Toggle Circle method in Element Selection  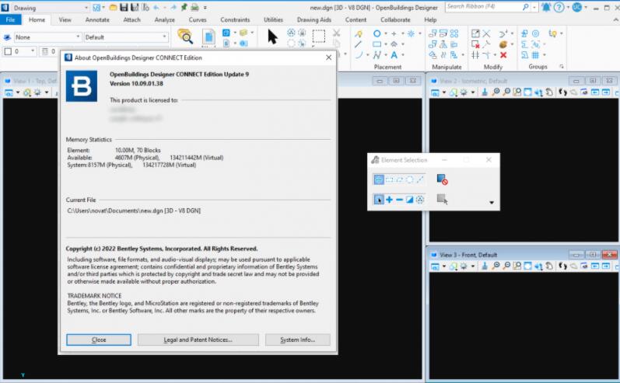coord(410,179)
